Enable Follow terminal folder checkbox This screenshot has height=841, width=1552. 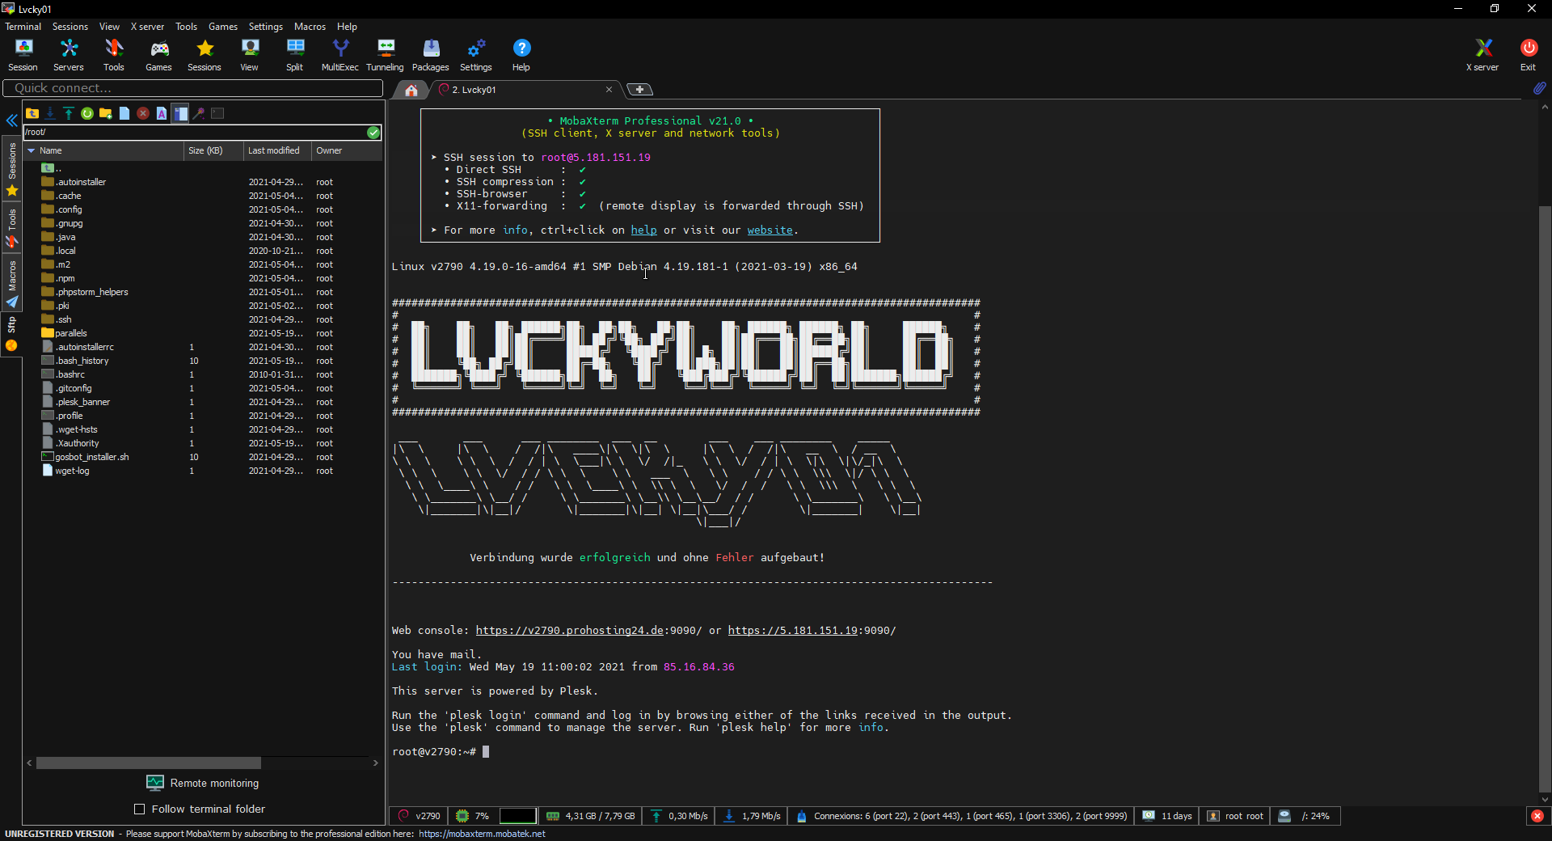(x=139, y=809)
